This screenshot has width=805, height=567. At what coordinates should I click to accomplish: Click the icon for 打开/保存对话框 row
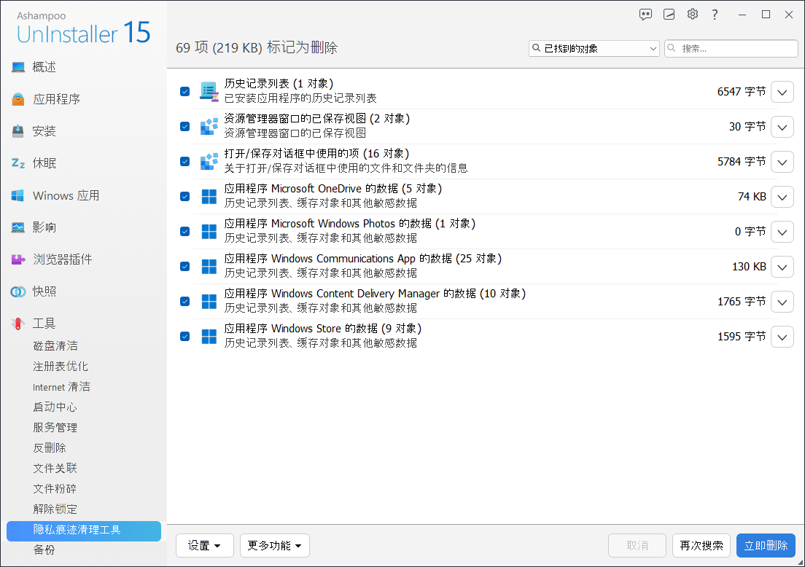[x=209, y=161]
